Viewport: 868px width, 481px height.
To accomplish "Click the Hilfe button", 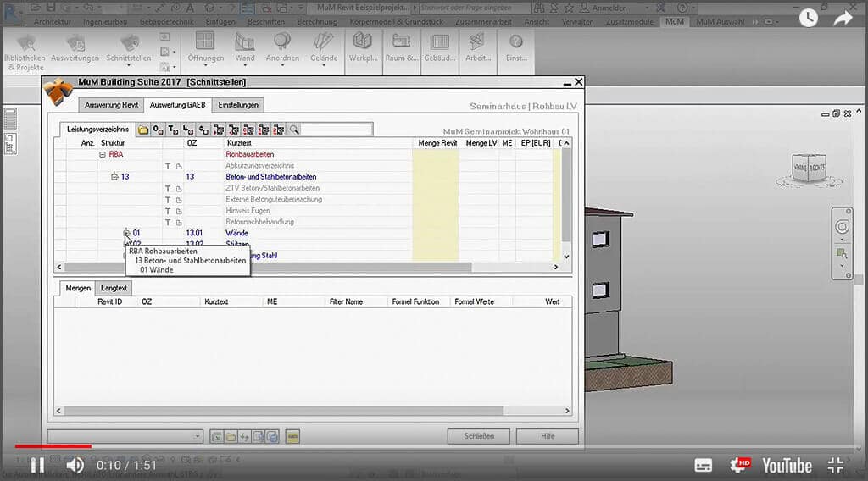I will (547, 436).
